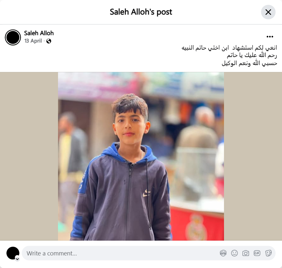
Task: Open the 13 April timestamp link
Action: 33,41
